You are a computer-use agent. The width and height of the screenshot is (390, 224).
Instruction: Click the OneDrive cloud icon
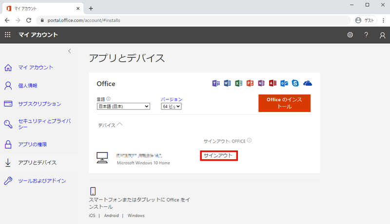point(308,83)
